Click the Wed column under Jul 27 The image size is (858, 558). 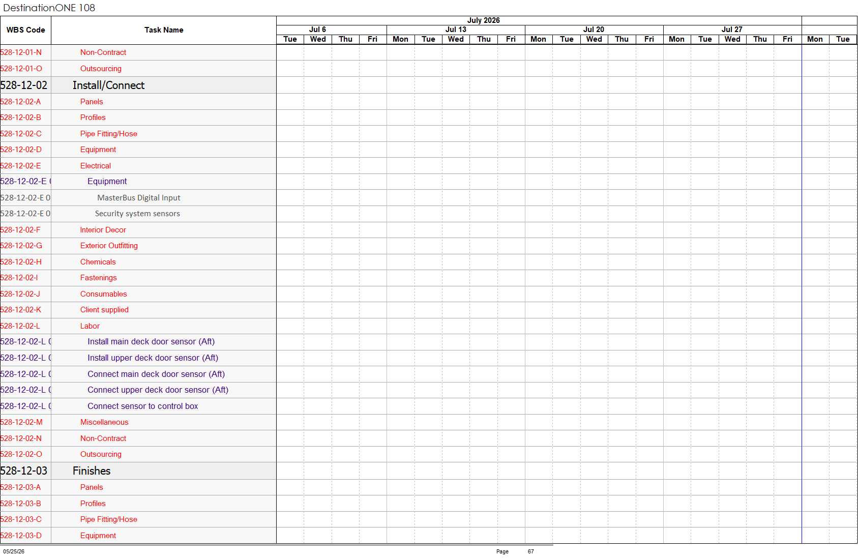pos(732,39)
